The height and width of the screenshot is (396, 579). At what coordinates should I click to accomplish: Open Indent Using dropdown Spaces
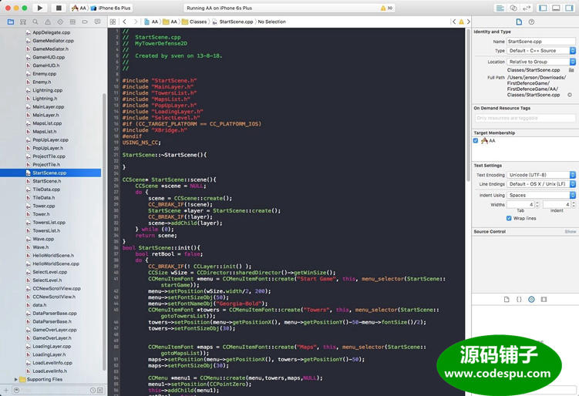[x=541, y=195]
